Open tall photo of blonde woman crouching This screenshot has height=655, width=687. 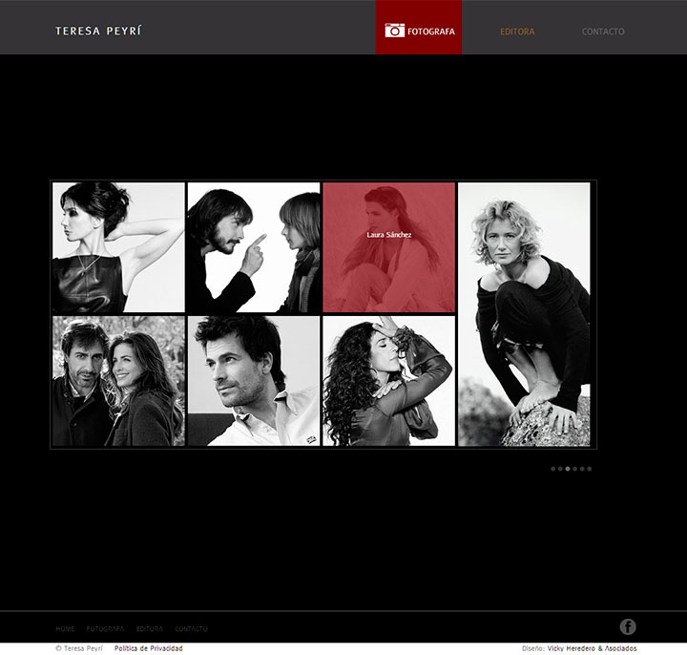tap(524, 314)
